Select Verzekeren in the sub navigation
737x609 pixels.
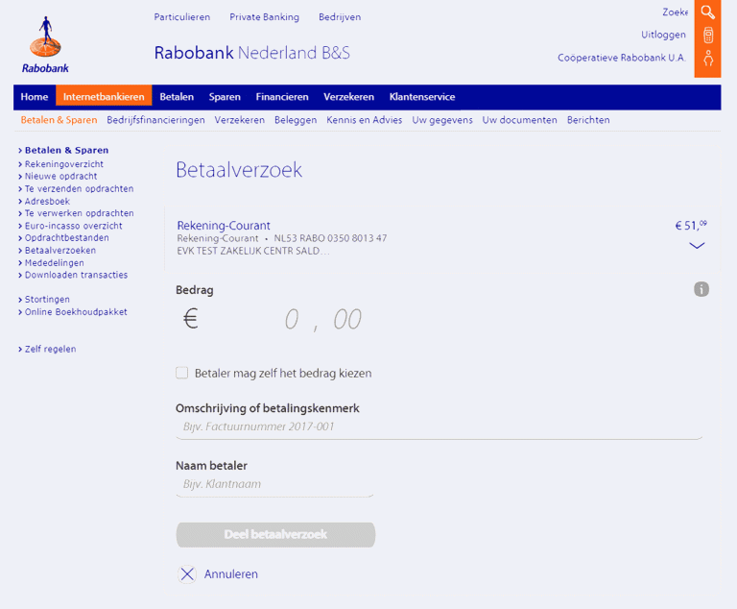240,120
